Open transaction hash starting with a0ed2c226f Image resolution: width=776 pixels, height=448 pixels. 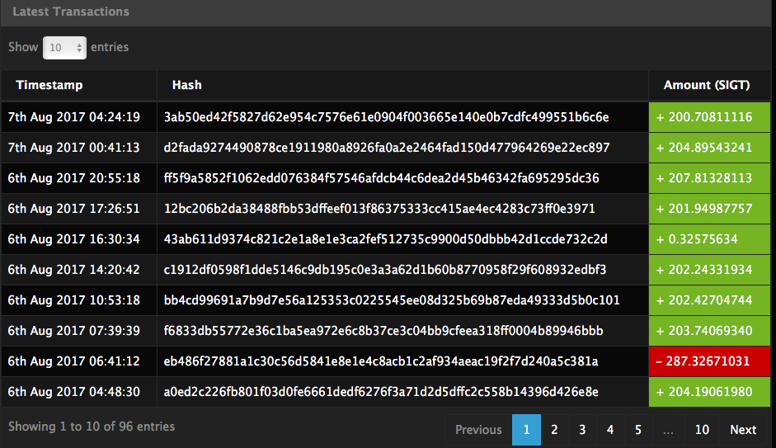380,392
